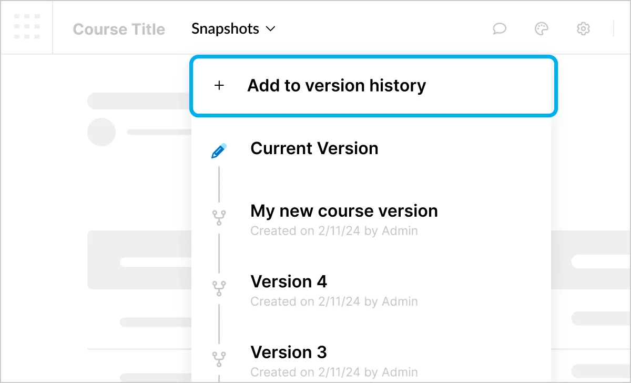Click the Course Title text

click(119, 29)
